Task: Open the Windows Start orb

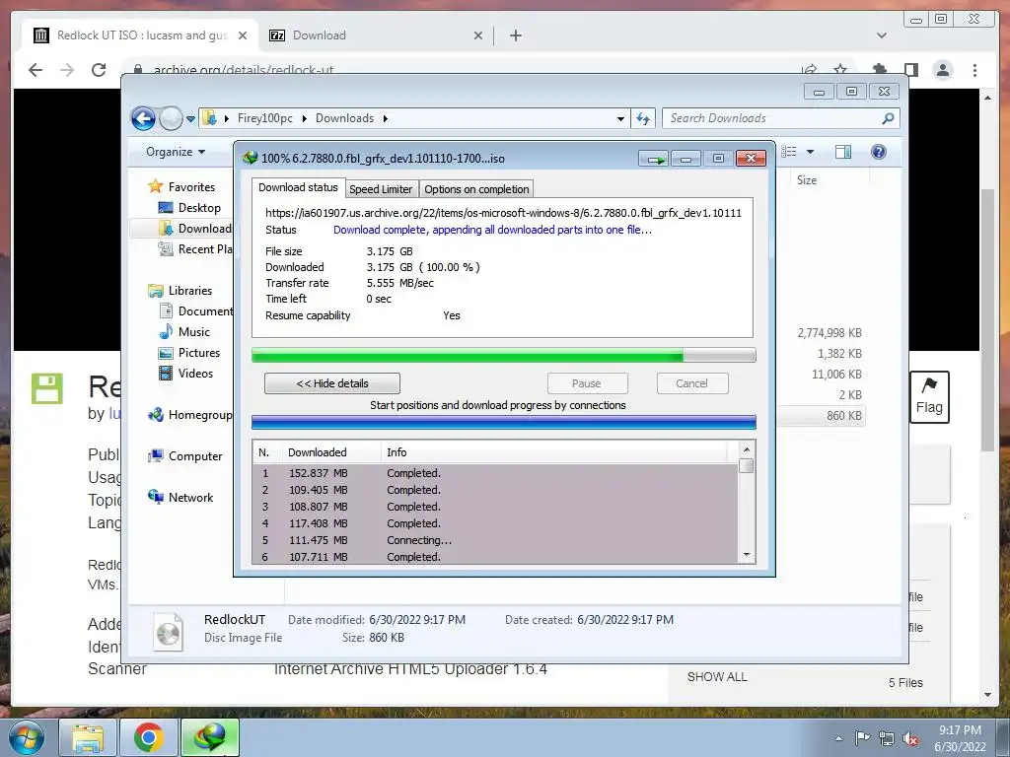Action: 27,737
